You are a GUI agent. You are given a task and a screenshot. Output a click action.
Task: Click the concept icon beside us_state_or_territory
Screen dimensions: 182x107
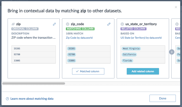point(122,24)
